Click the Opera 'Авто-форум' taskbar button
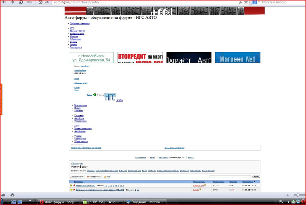This screenshot has height=205, width=306. pos(59,202)
